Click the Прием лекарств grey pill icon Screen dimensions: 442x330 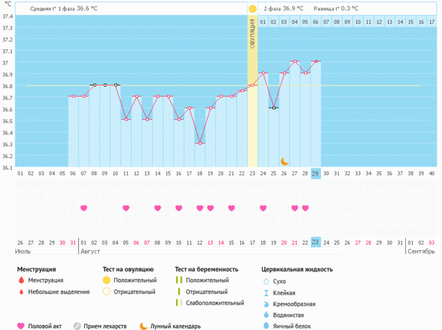tap(77, 326)
